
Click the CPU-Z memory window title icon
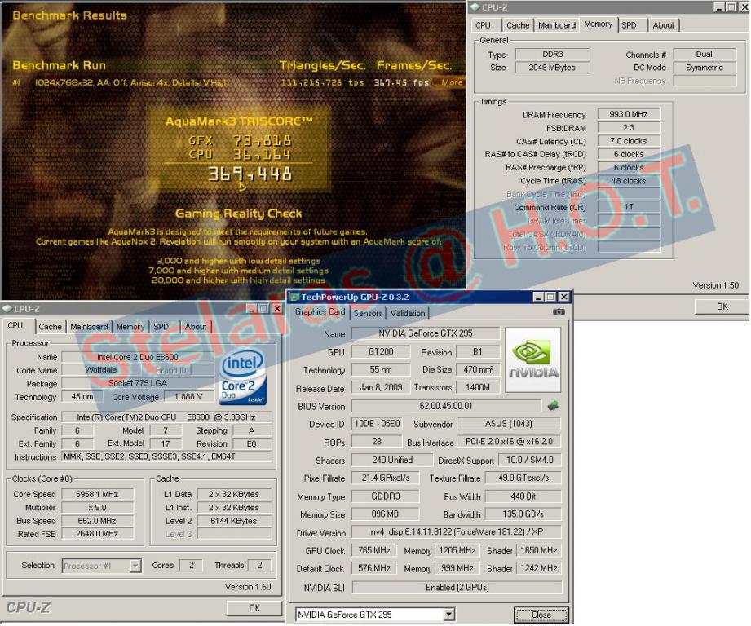pyautogui.click(x=474, y=7)
